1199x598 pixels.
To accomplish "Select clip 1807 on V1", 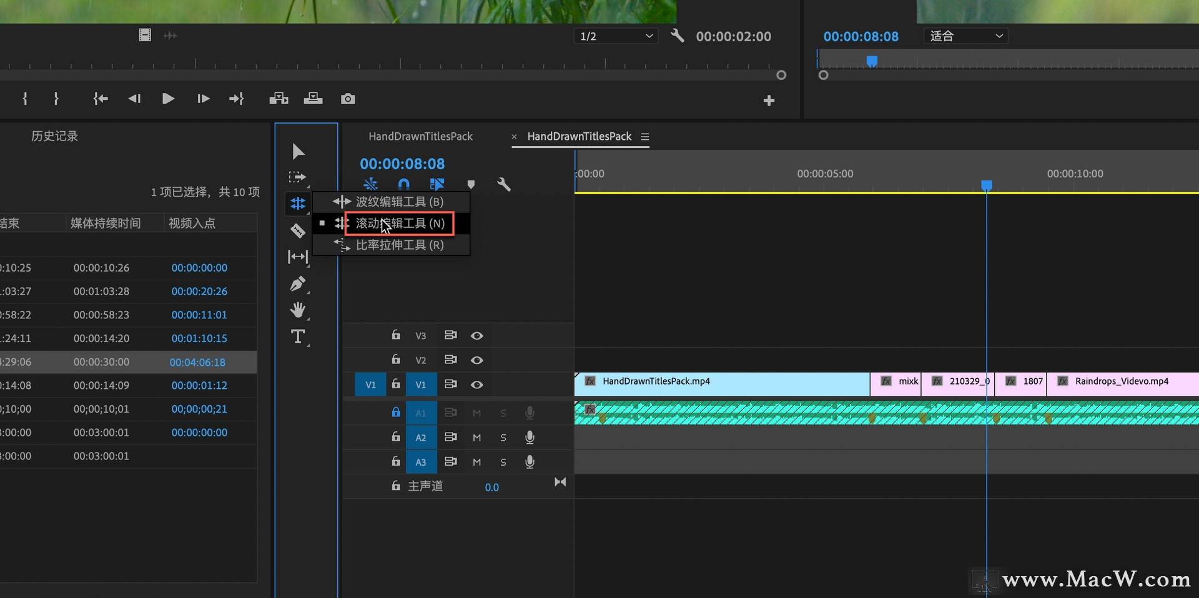I will 1021,384.
